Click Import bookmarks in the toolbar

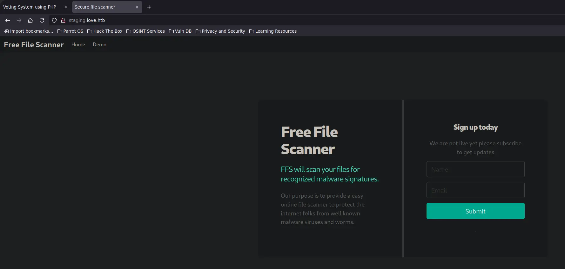click(x=29, y=31)
